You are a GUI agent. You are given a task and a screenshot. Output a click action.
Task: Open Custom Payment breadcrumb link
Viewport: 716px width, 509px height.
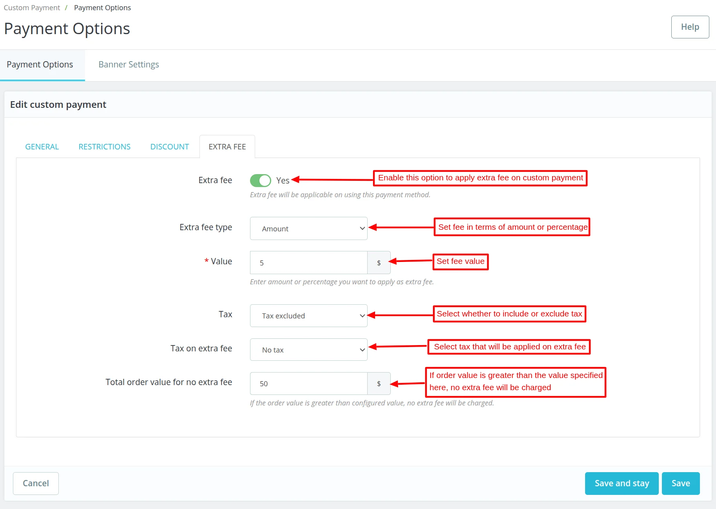[32, 8]
